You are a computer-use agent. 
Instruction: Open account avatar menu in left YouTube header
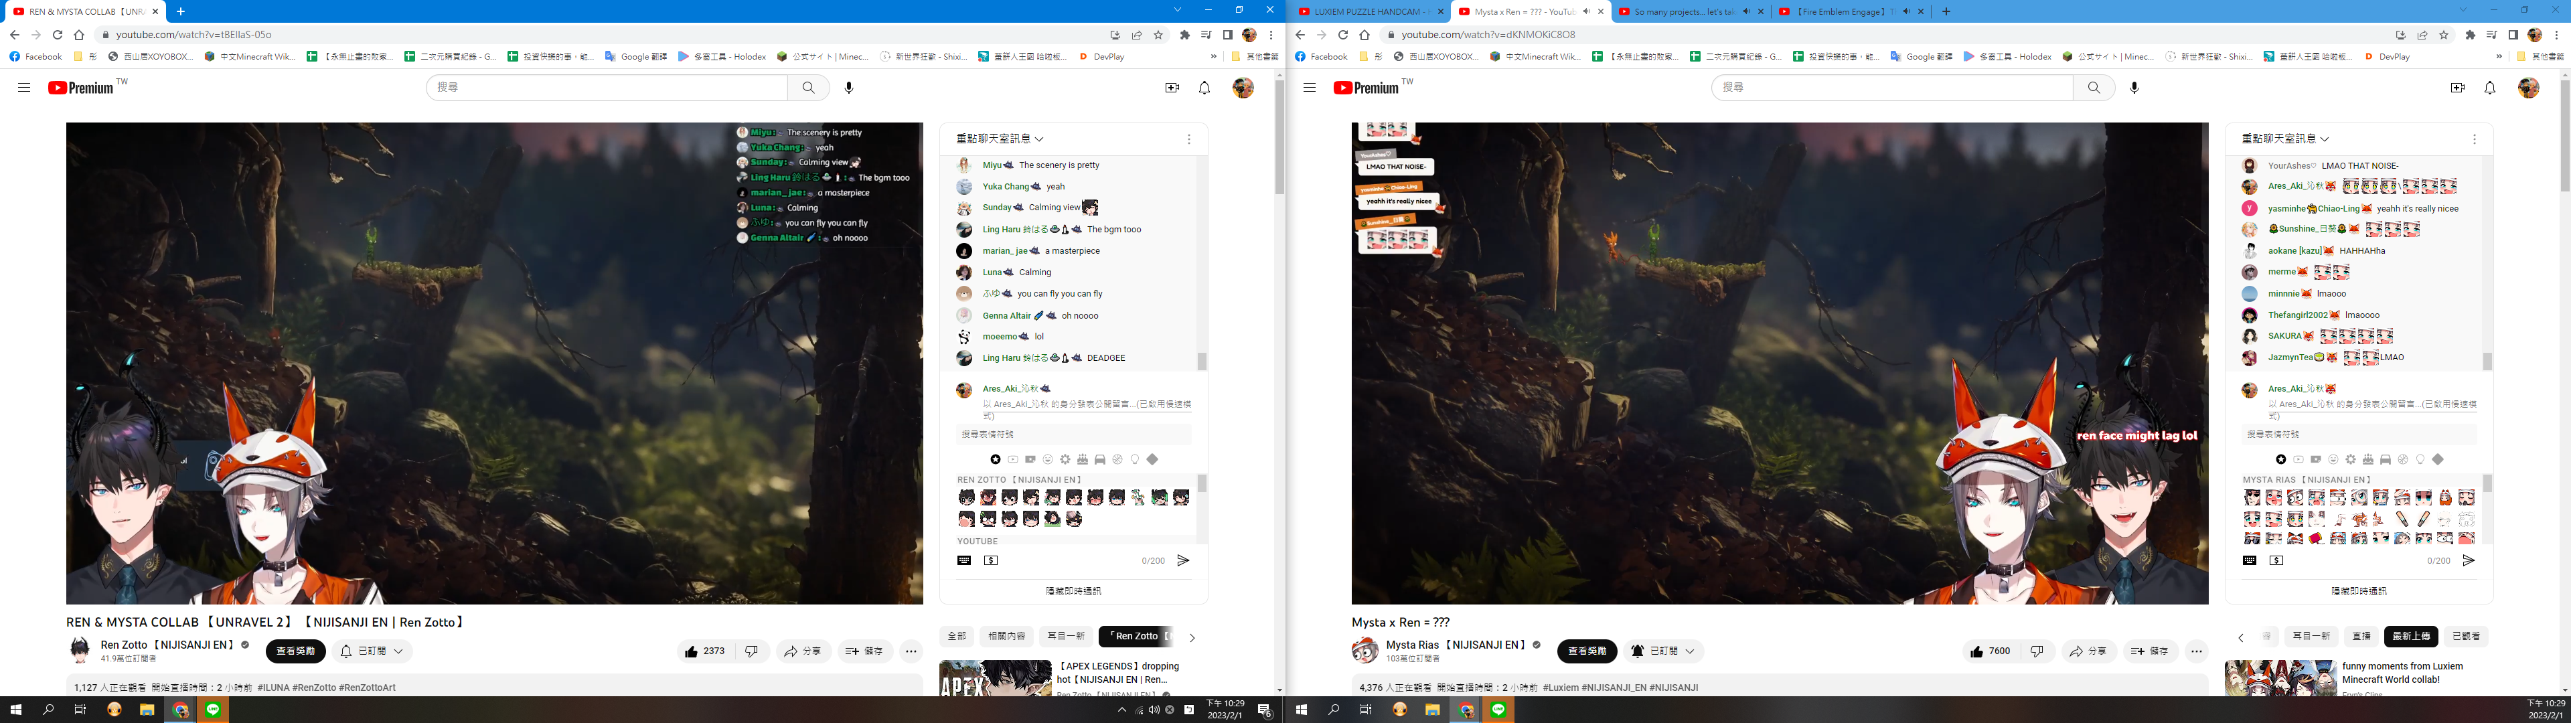pos(1243,88)
